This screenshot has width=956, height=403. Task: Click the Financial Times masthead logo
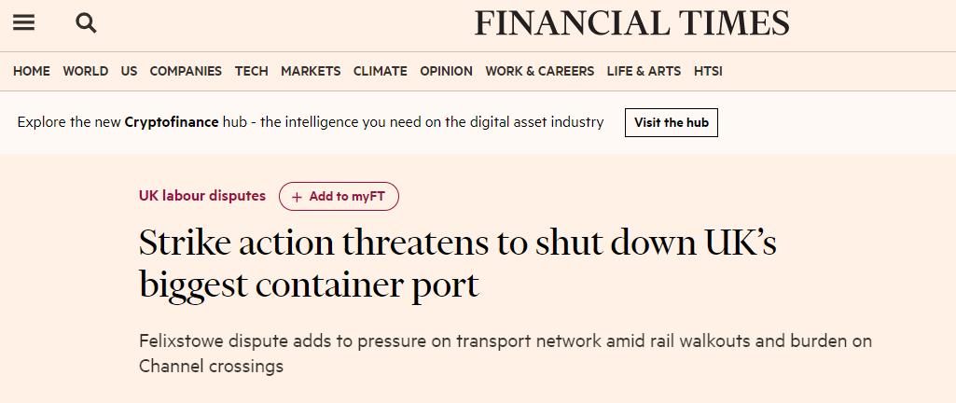point(632,23)
